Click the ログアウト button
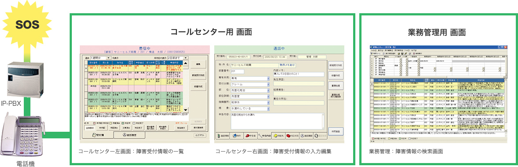 (x=200, y=135)
